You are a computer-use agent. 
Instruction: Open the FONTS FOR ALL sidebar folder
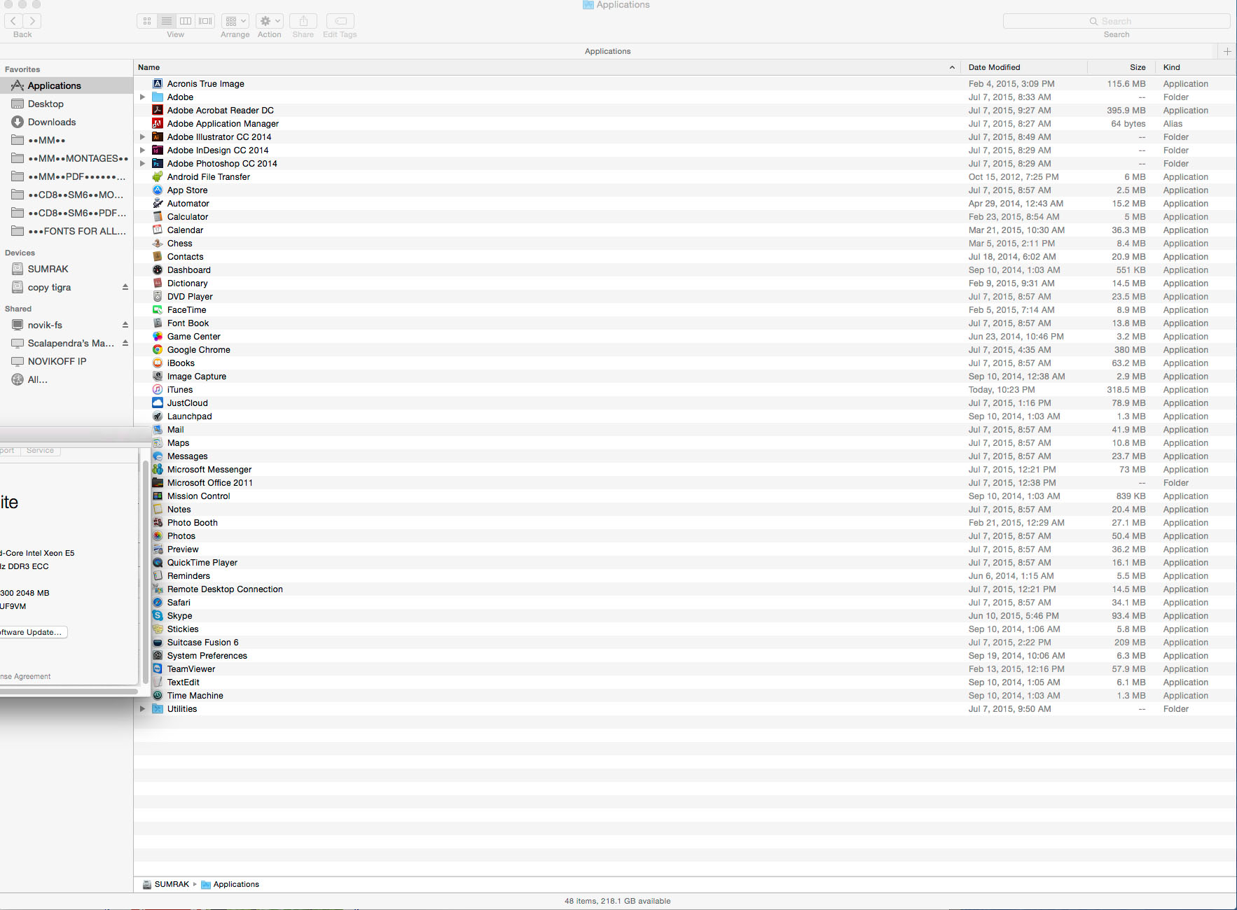pos(67,231)
